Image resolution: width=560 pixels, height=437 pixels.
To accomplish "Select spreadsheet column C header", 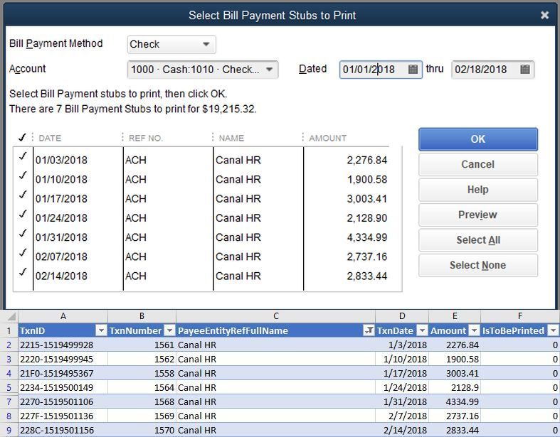I will [x=275, y=316].
